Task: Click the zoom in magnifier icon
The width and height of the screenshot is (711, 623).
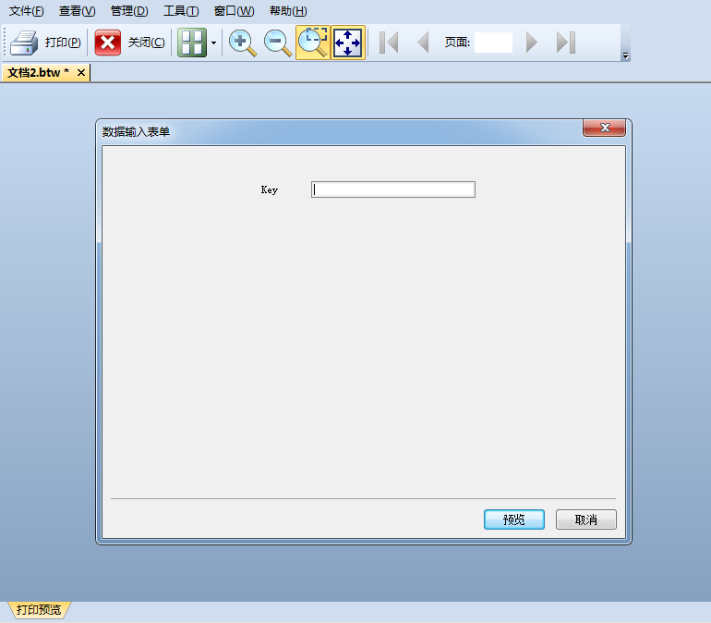Action: click(243, 43)
